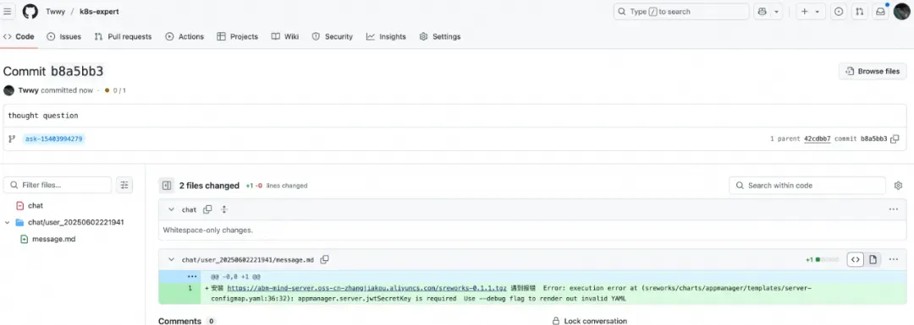The image size is (914, 325).
Task: Switch to the Projects tab
Action: tap(237, 36)
